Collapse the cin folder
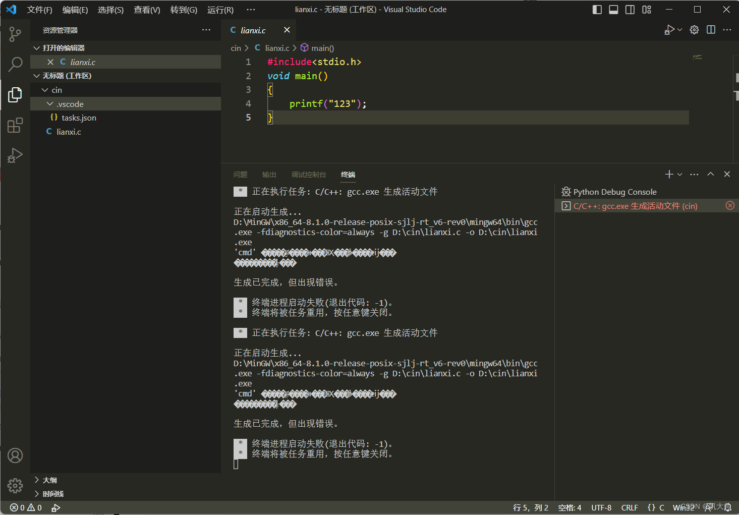Screen dimensions: 739x515 coord(126,90)
